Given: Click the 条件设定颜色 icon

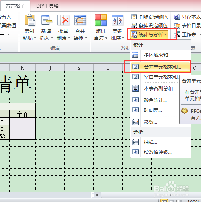Looking at the screenshot, I should pos(134,25).
